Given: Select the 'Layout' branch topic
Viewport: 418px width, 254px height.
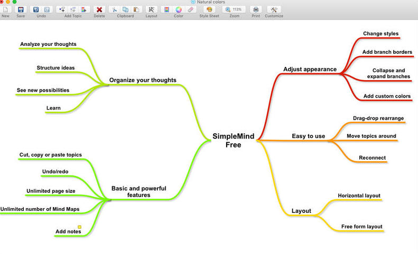Looking at the screenshot, I should [x=301, y=211].
